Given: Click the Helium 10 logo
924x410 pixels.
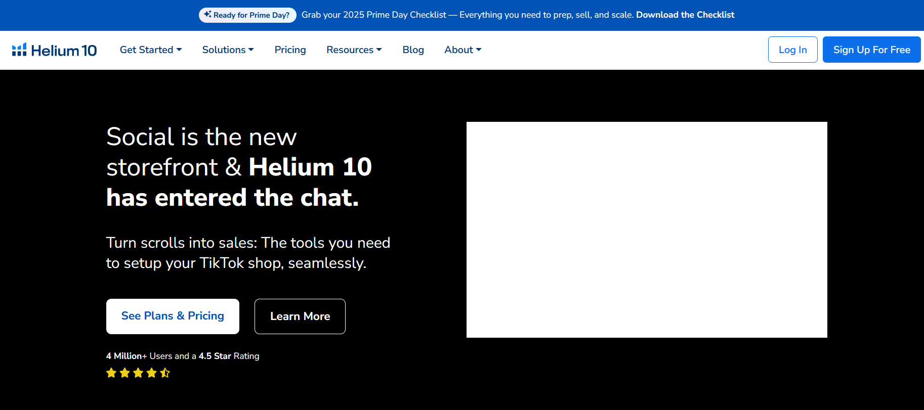Looking at the screenshot, I should pos(54,50).
